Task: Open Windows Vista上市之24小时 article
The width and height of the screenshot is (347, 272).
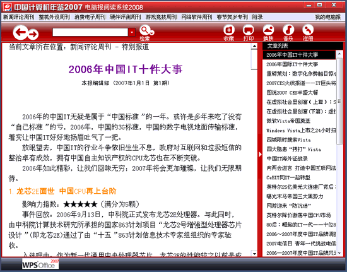Action: [301, 131]
